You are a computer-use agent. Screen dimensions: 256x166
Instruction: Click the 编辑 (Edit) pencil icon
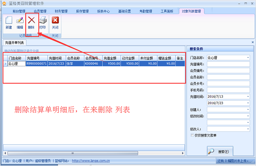20,23
